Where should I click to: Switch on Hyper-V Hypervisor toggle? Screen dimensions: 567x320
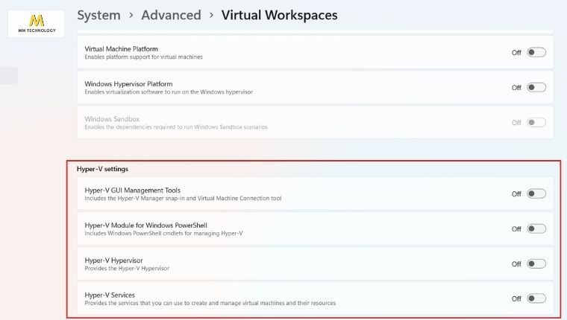pos(536,263)
